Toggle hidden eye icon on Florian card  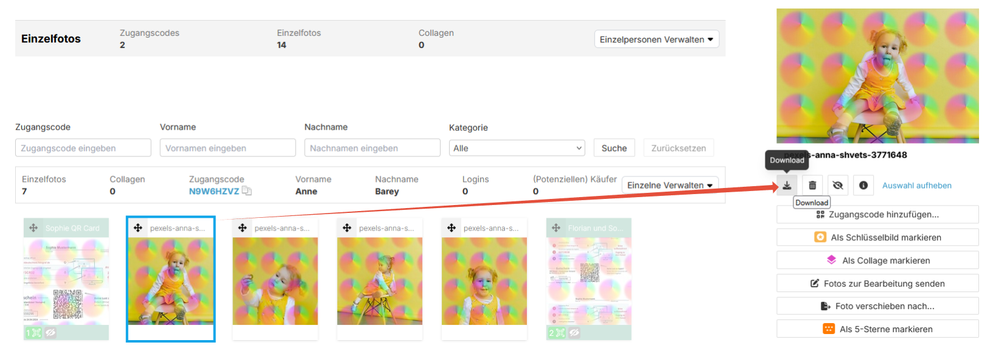pyautogui.click(x=574, y=333)
